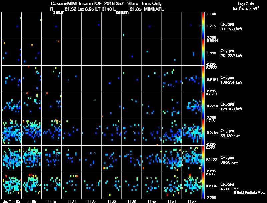This screenshot has height=203, width=267.
Task: Click the 357T11:03 time axis label
Action: tap(11, 201)
